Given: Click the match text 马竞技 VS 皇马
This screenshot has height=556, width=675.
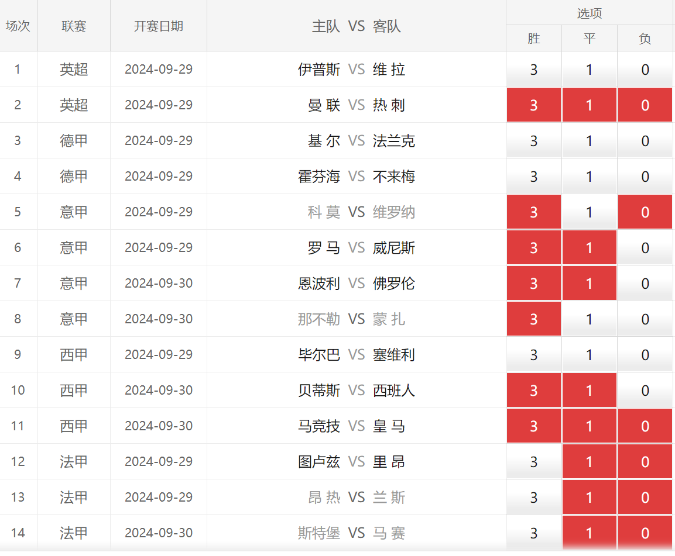Looking at the screenshot, I should [x=351, y=426].
